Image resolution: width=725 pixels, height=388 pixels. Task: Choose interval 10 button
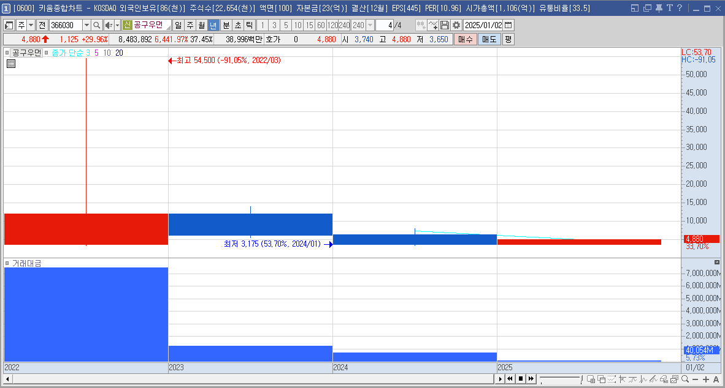(297, 25)
